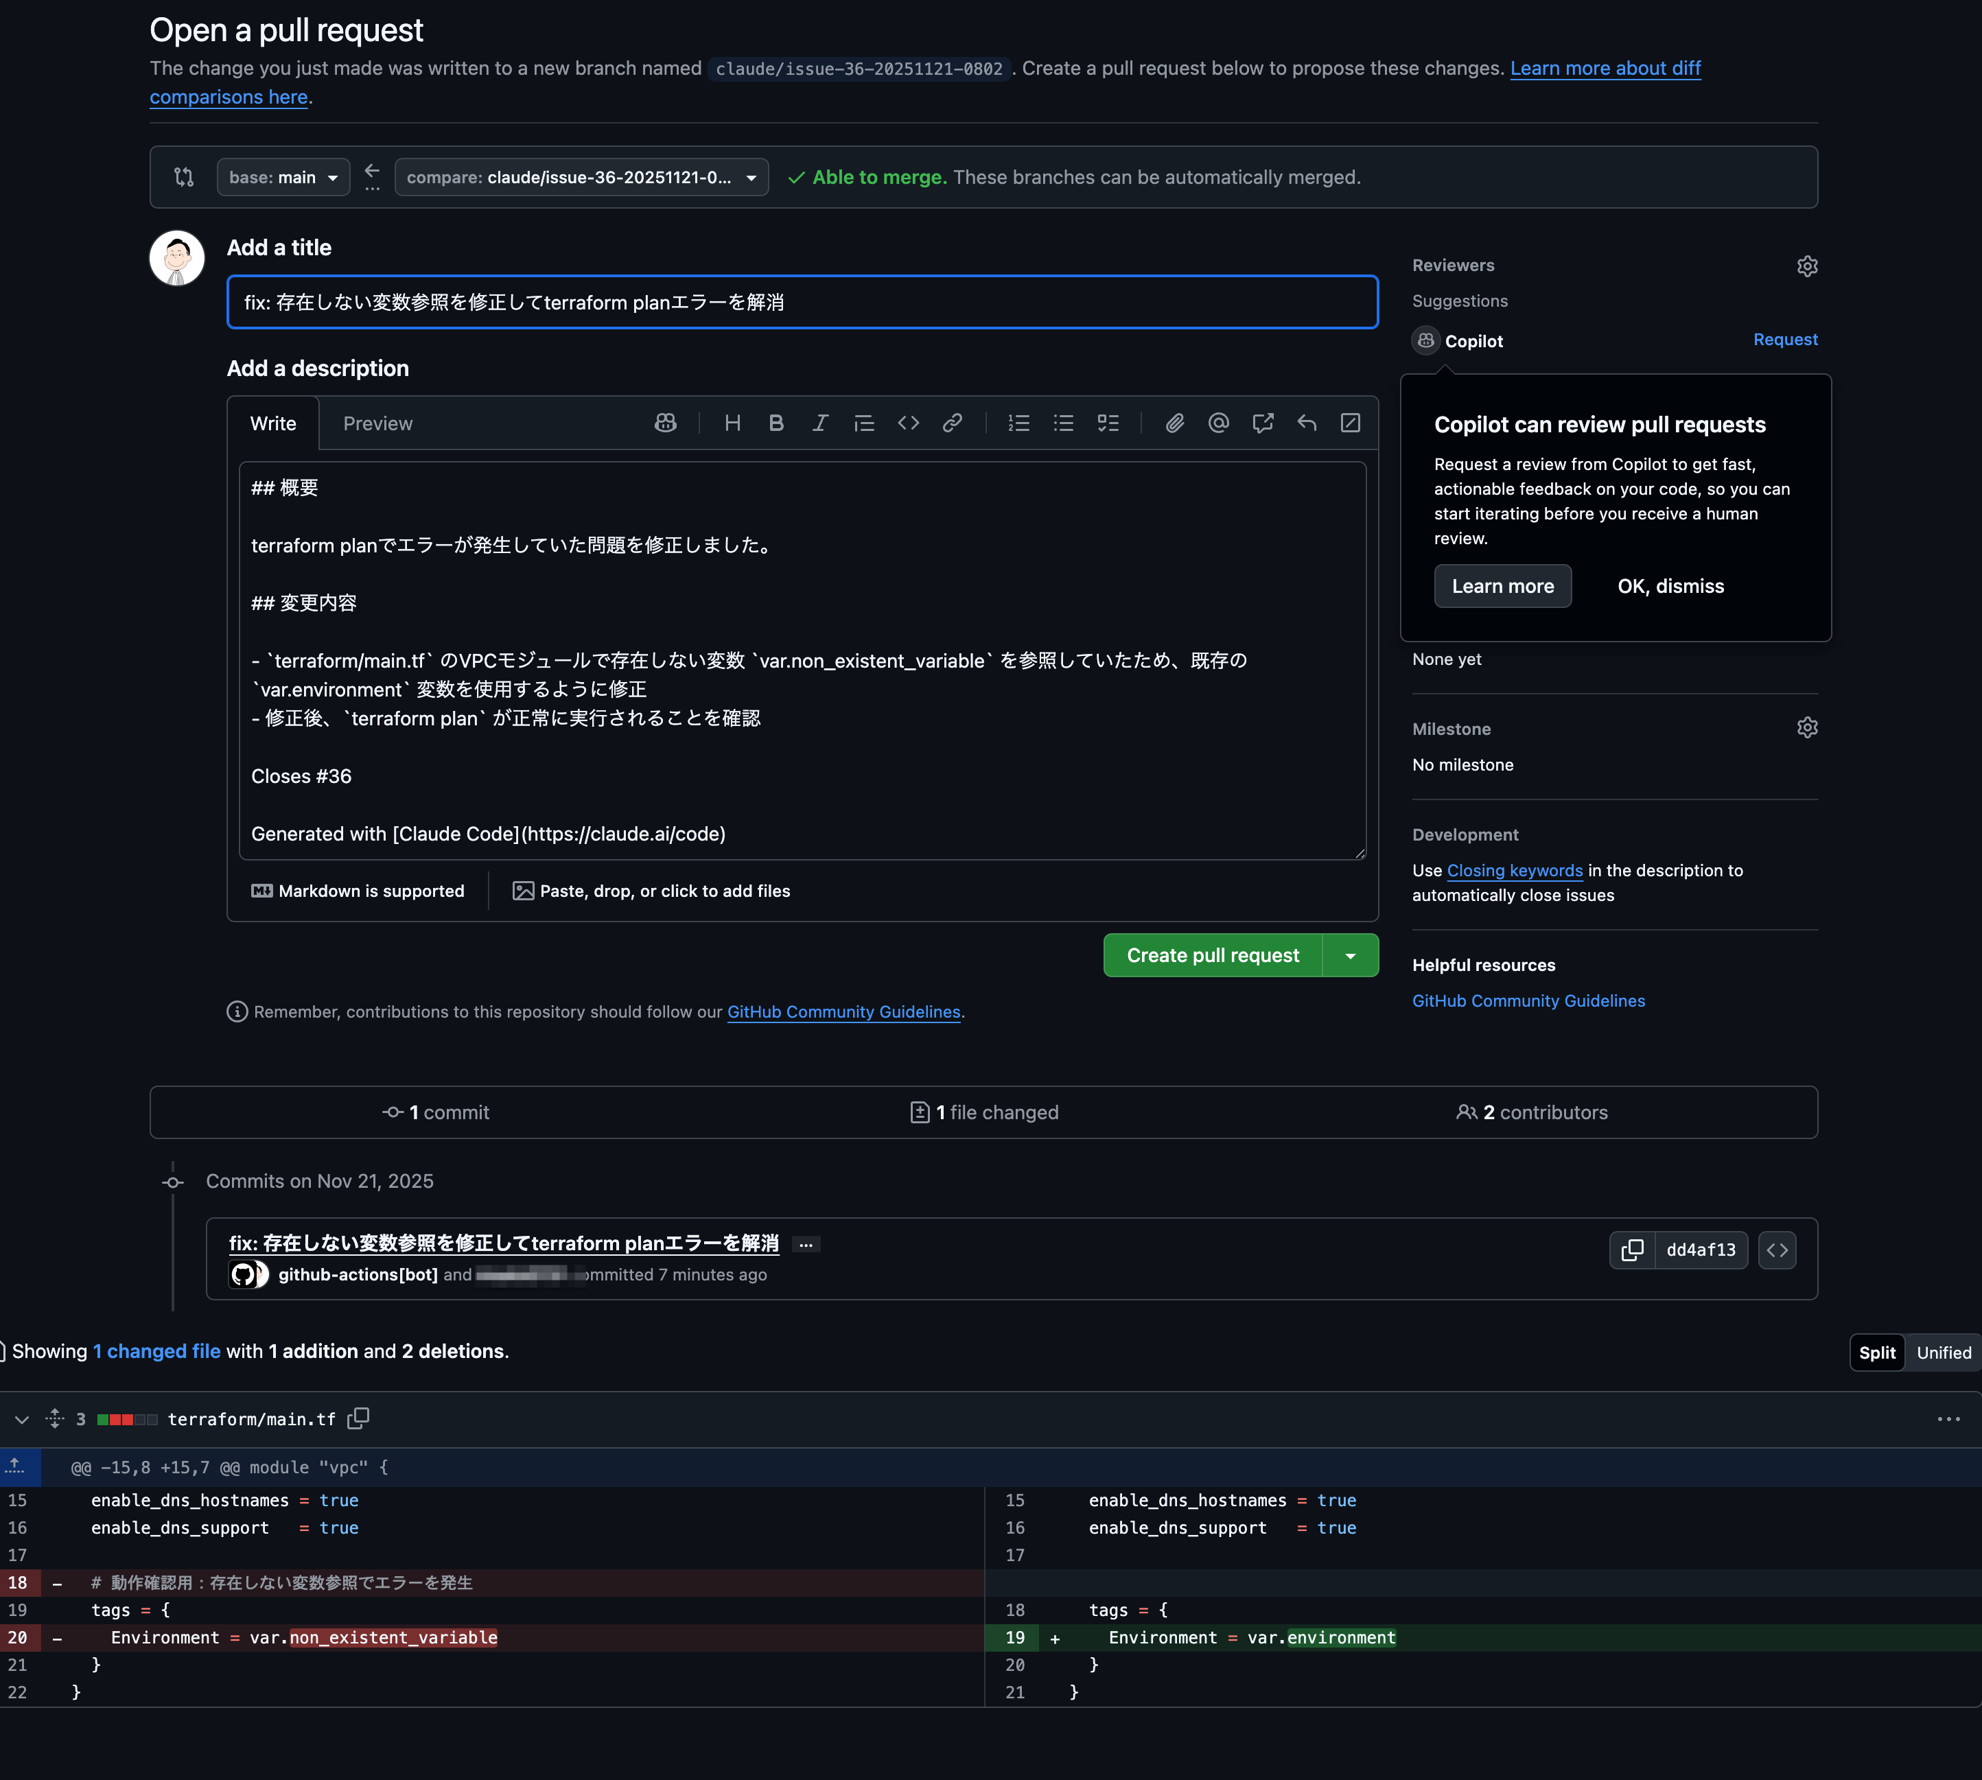Insert a link using the toolbar

952,423
